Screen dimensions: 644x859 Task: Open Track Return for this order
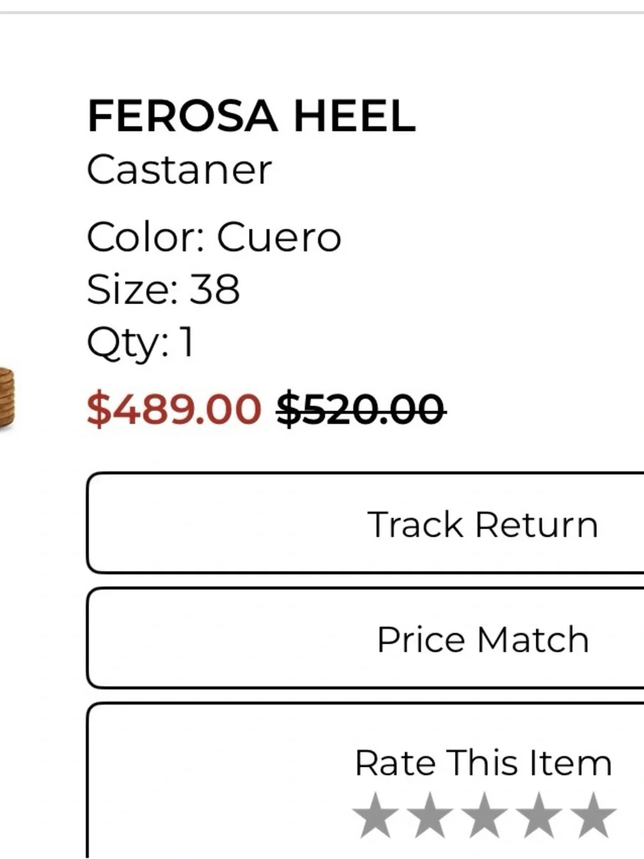[x=366, y=523]
